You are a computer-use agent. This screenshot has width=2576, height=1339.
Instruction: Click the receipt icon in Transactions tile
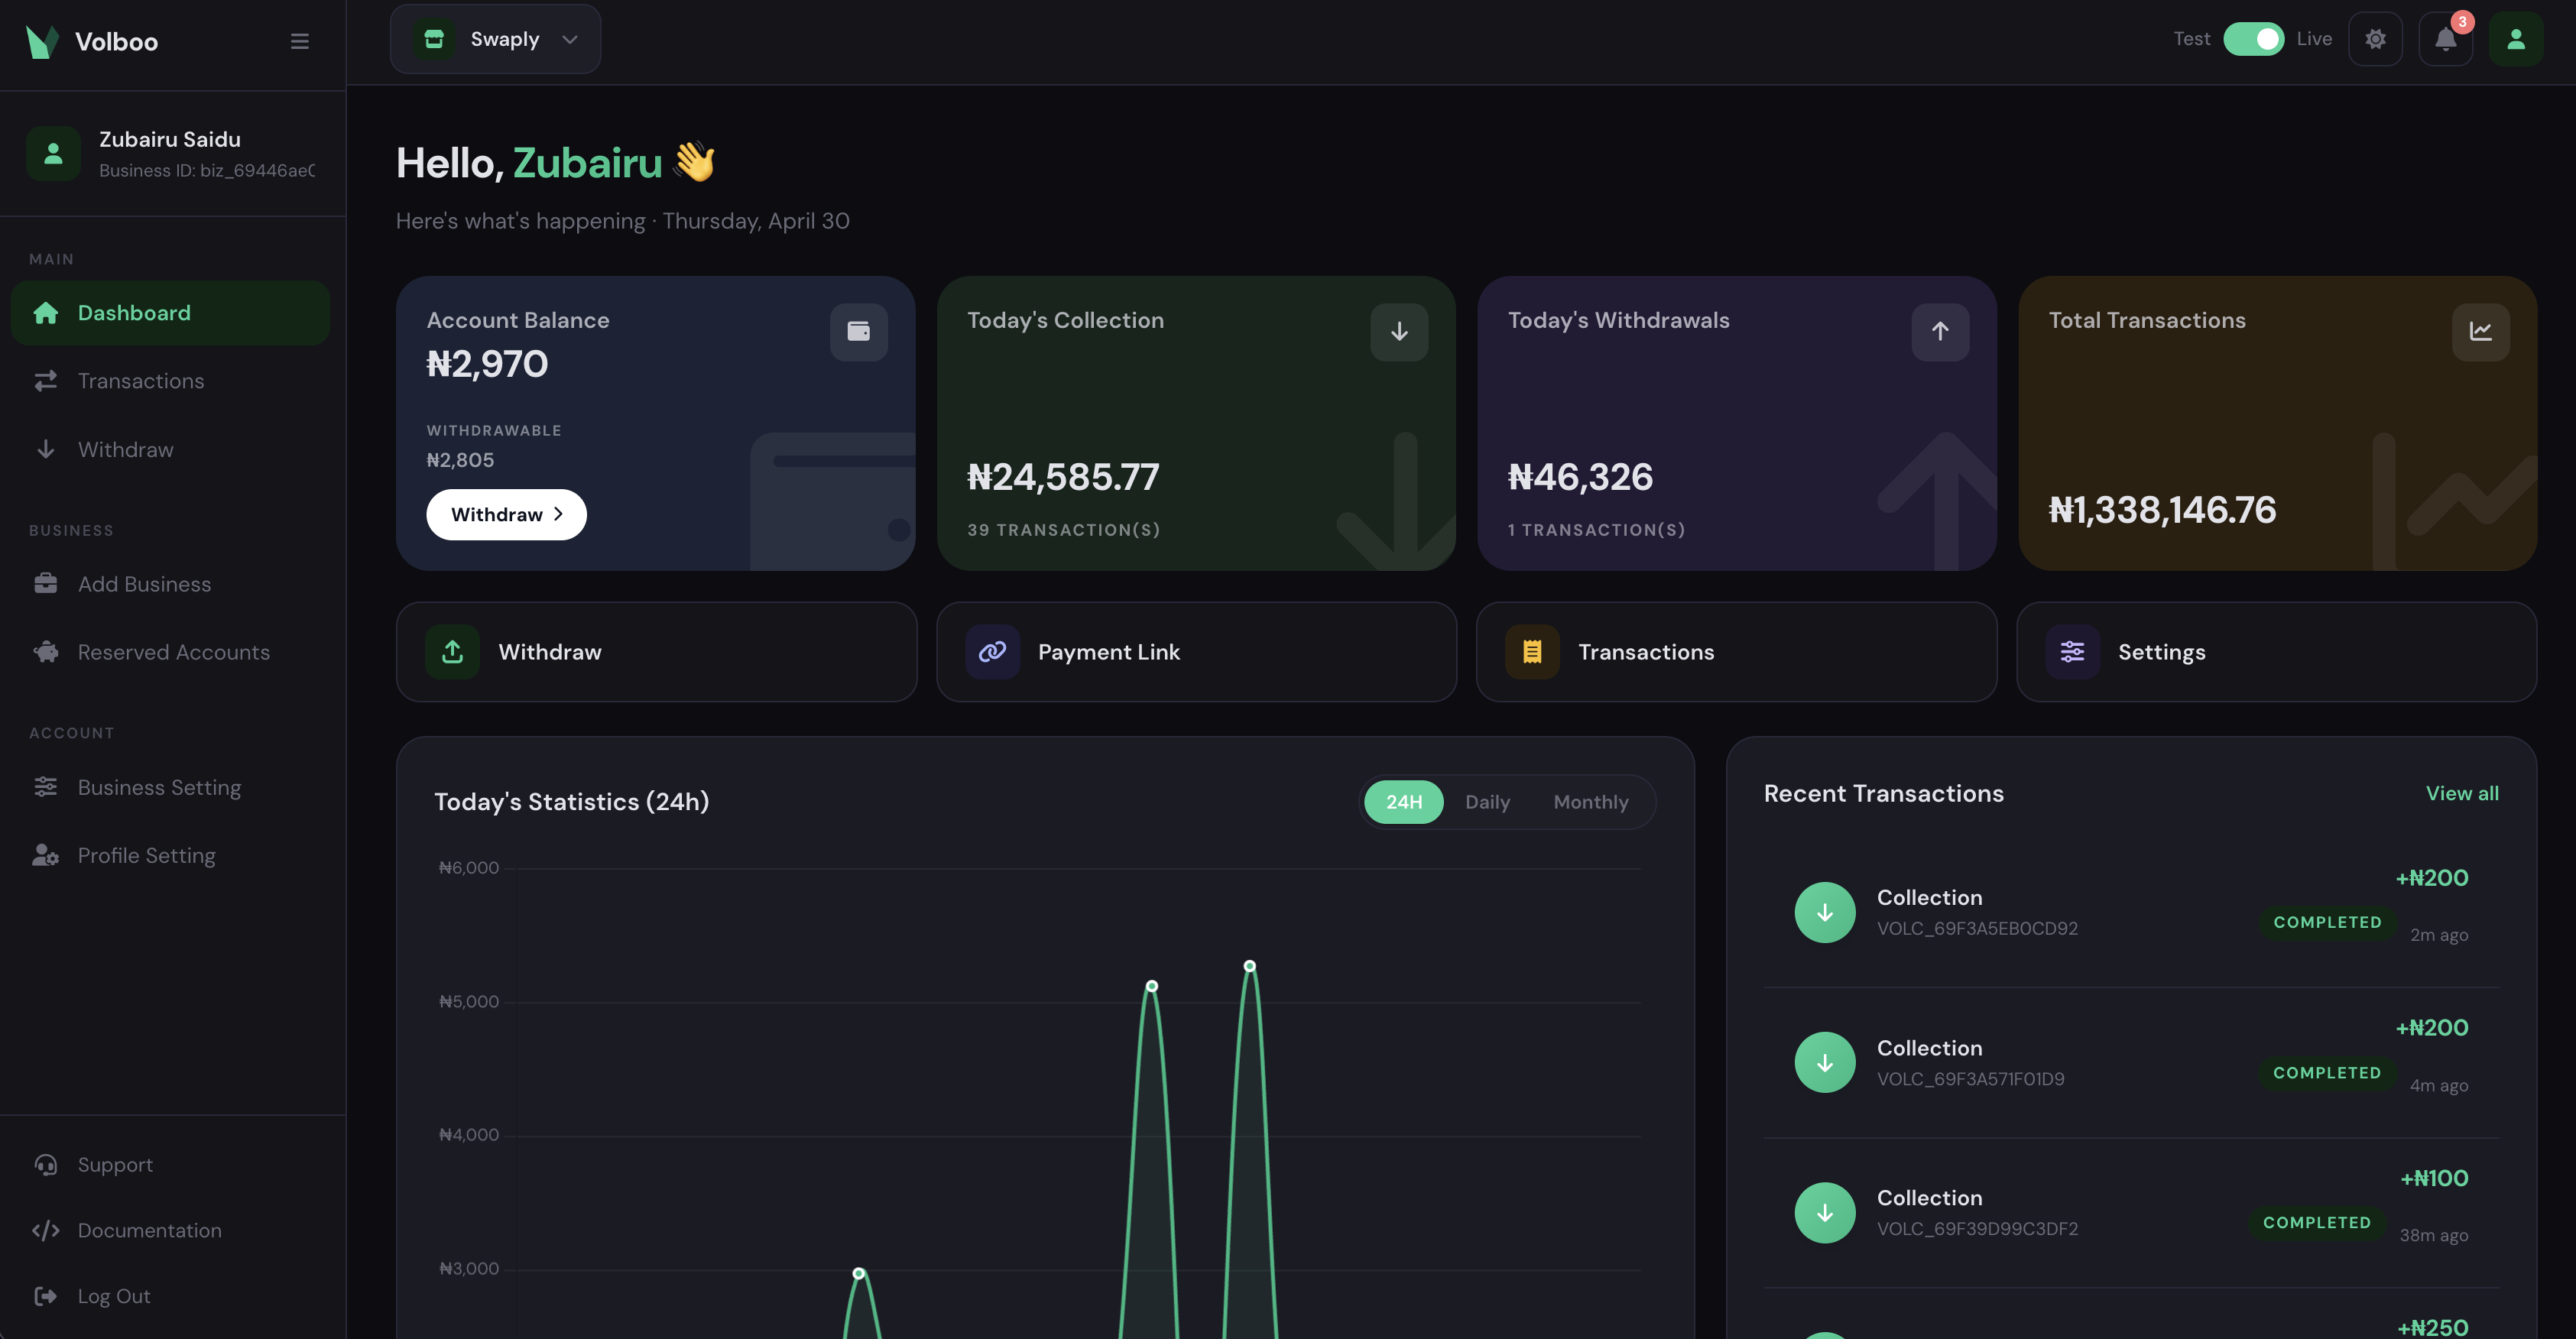[1532, 652]
